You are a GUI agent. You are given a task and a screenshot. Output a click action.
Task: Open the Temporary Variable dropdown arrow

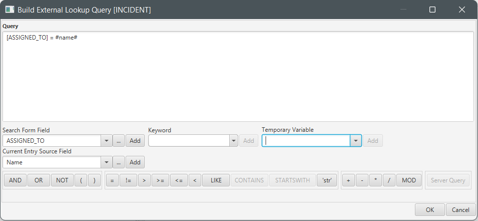point(356,141)
